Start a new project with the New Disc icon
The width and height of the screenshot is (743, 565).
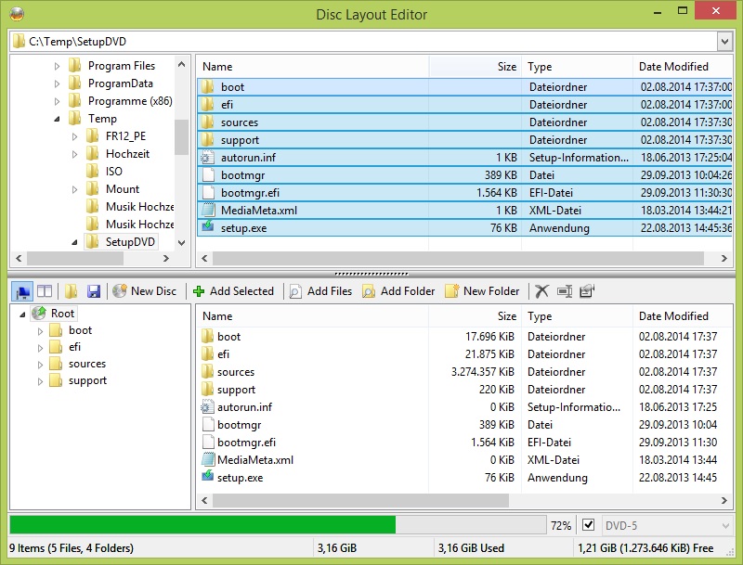coord(119,291)
